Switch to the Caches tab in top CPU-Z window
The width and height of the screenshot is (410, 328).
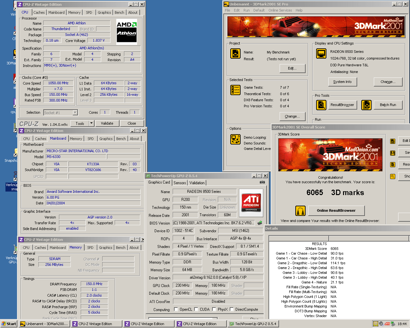pos(39,12)
